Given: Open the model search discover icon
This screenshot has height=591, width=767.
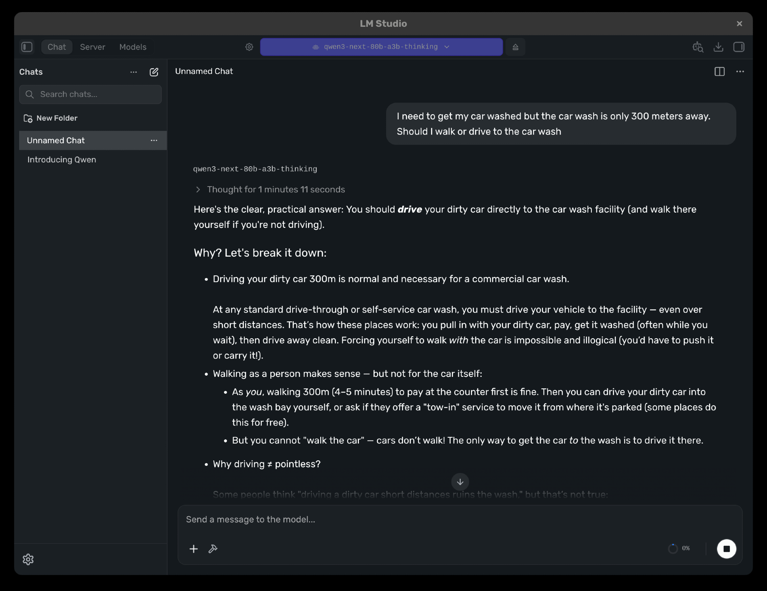Looking at the screenshot, I should [x=698, y=47].
